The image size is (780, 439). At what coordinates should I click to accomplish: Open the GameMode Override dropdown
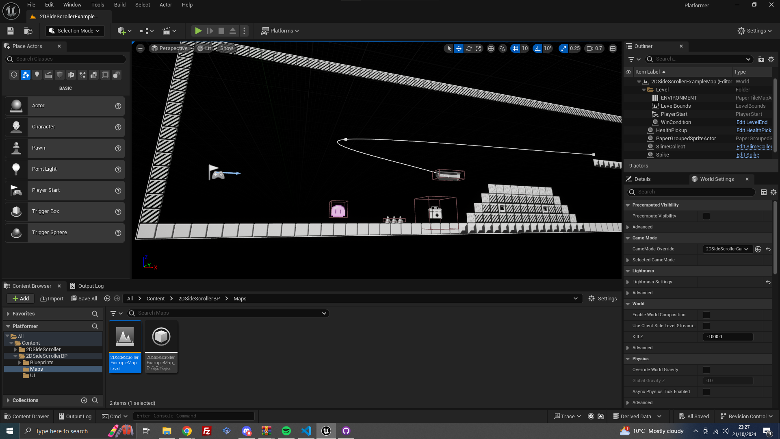click(727, 249)
